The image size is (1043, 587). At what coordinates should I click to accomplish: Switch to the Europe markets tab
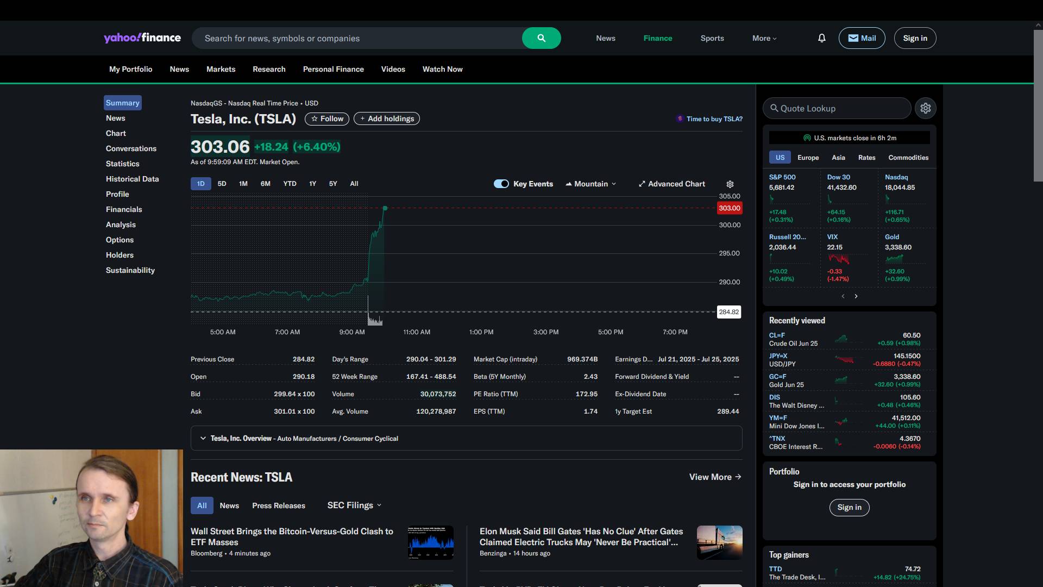[808, 158]
